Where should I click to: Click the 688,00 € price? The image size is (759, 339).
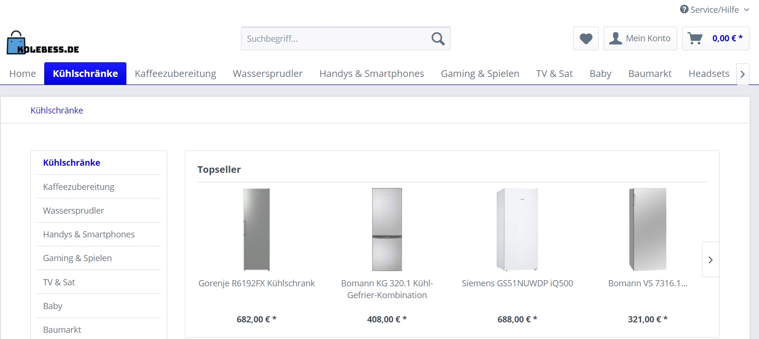coord(517,320)
